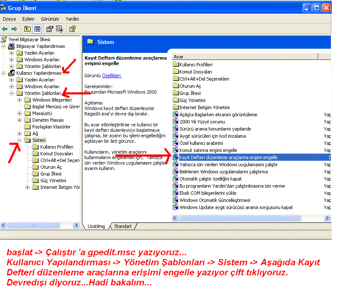
Task: Select Kayıt Defteri düzenleme araçlarına erişimi engelle row
Action: (252, 157)
